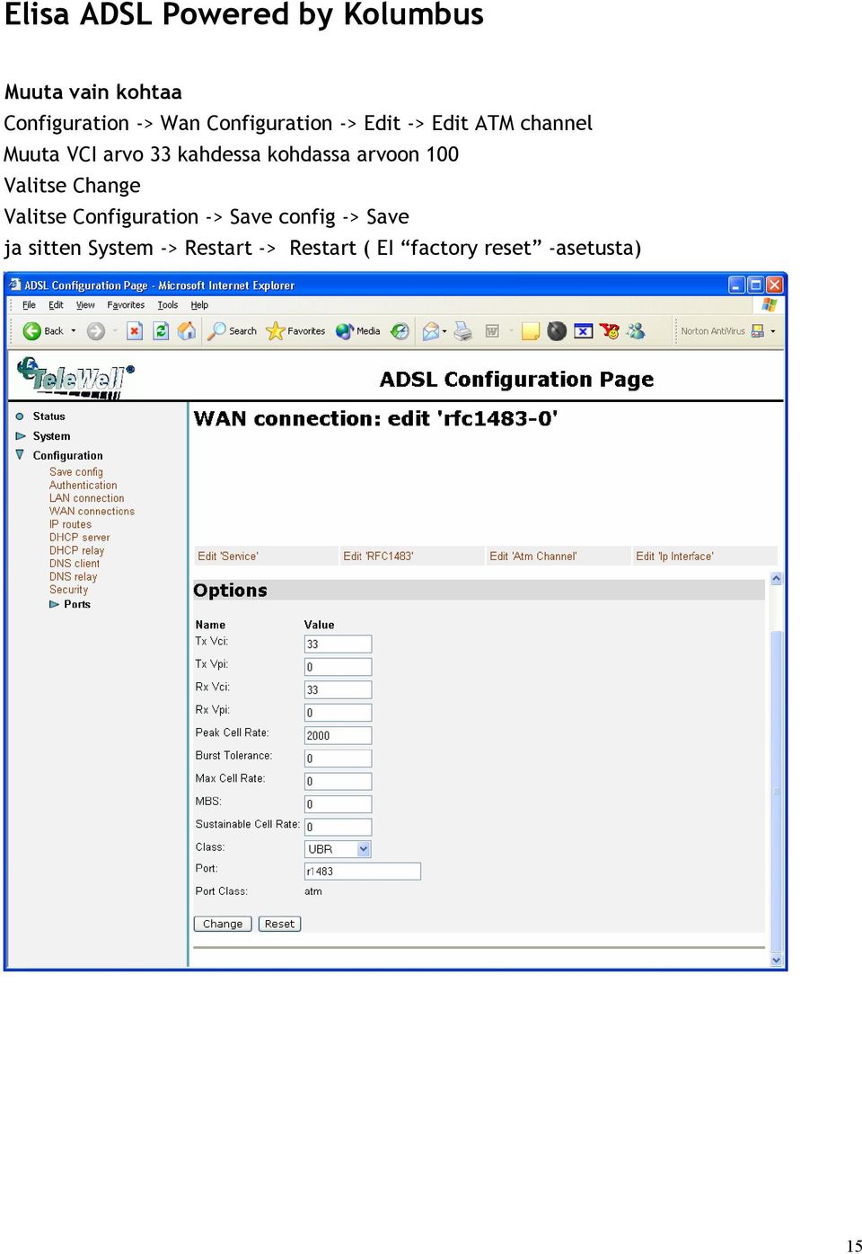The height and width of the screenshot is (1254, 862).
Task: Stop page loading with the Stop icon
Action: [x=135, y=331]
